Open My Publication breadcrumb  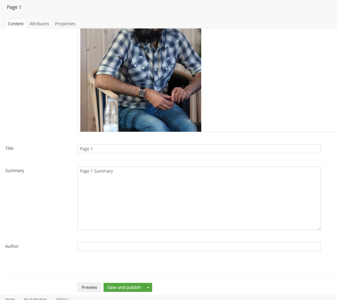(35, 298)
